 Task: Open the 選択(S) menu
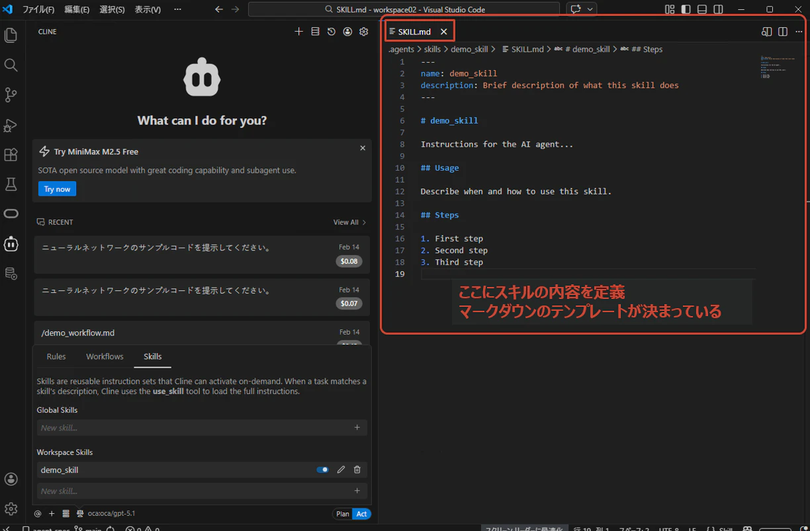(112, 10)
